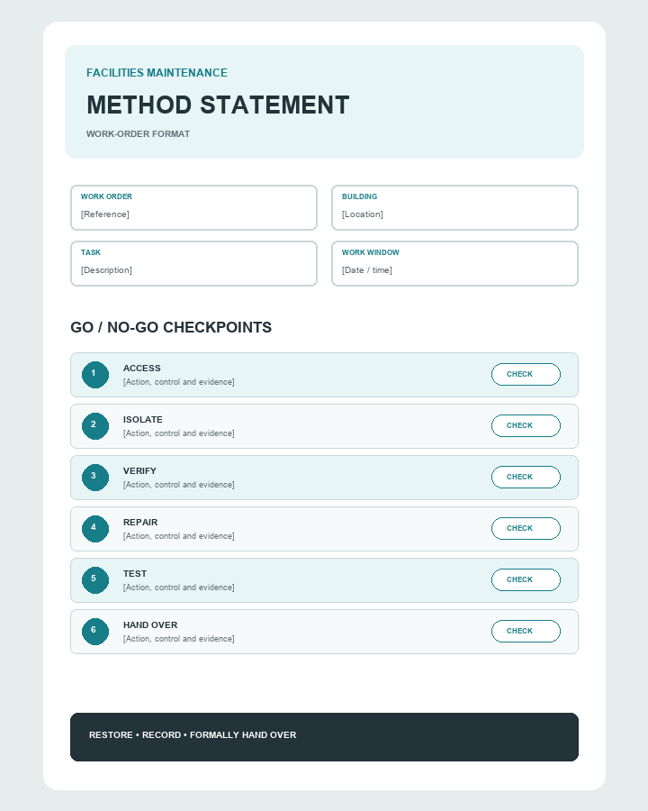Click the WORK WINDOW field label
The width and height of the screenshot is (648, 811).
(371, 252)
